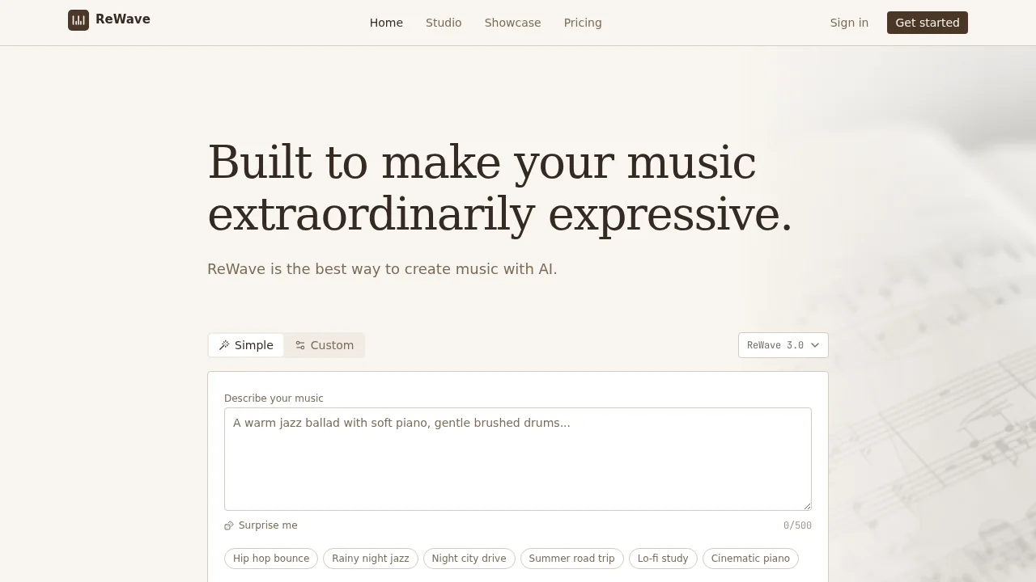Click the Sign in link
This screenshot has width=1036, height=582.
(849, 23)
